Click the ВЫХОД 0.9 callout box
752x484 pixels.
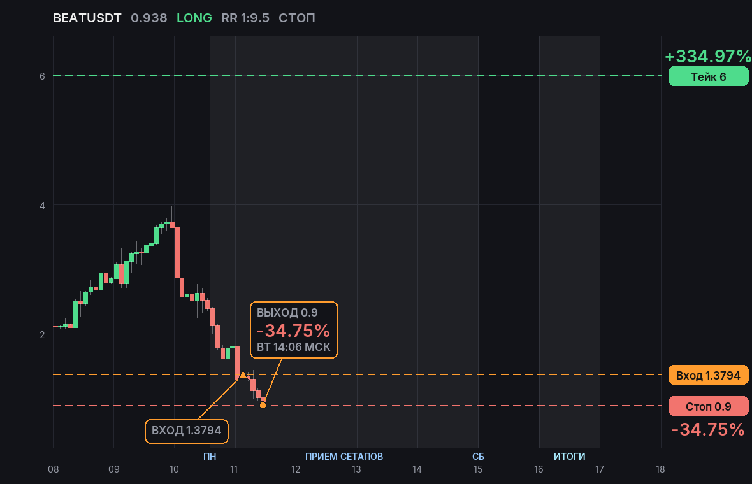click(294, 330)
